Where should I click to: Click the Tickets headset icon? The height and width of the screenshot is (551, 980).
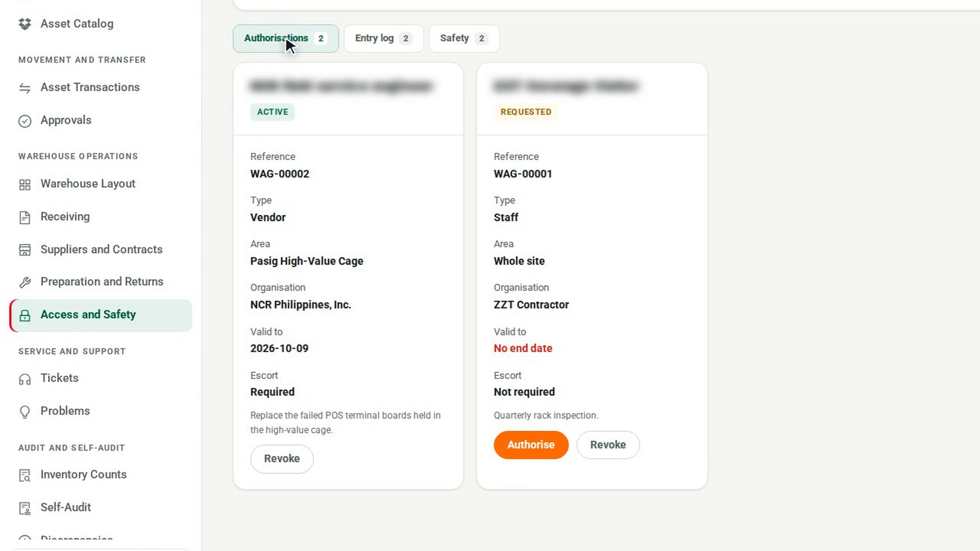[x=24, y=379]
